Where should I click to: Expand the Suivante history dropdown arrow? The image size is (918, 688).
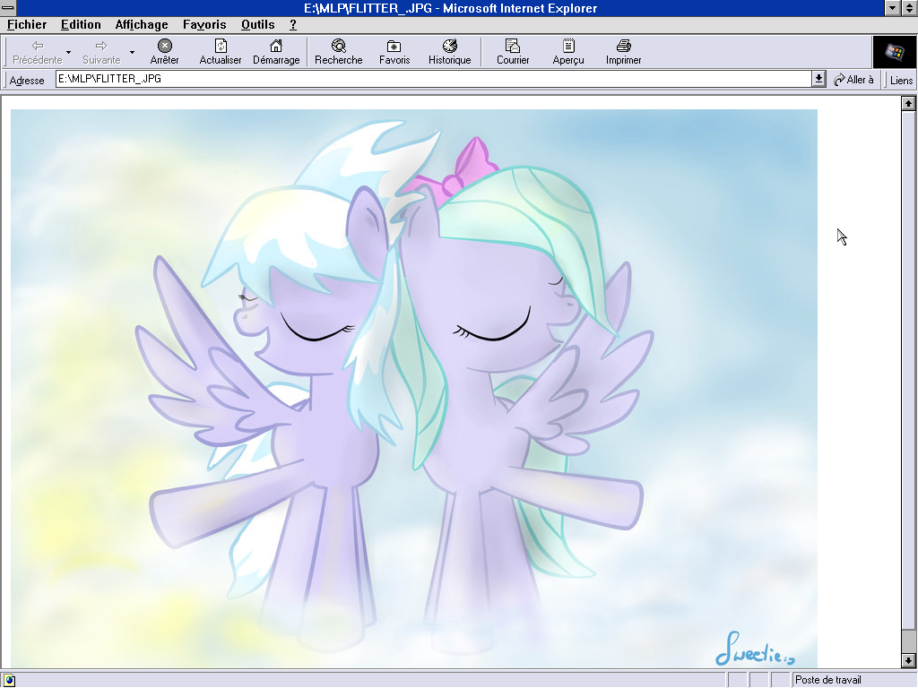click(132, 52)
